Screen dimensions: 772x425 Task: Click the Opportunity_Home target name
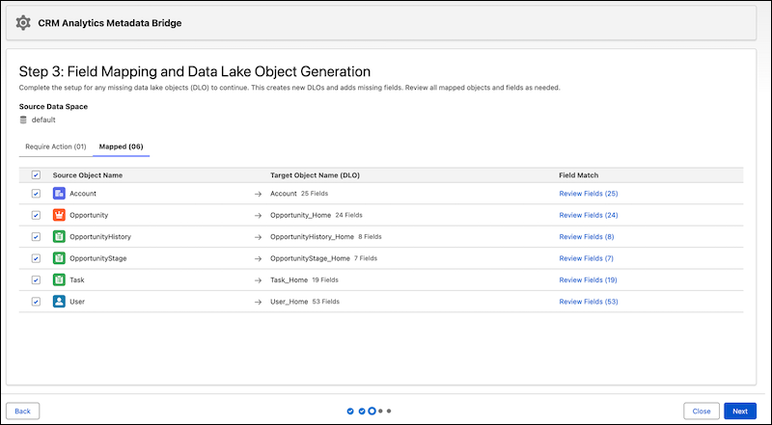click(300, 215)
